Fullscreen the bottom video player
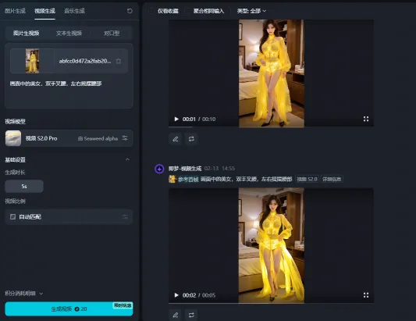The width and height of the screenshot is (416, 321). tap(366, 295)
